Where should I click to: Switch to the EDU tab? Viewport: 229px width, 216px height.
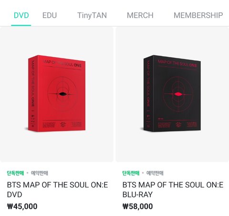50,15
